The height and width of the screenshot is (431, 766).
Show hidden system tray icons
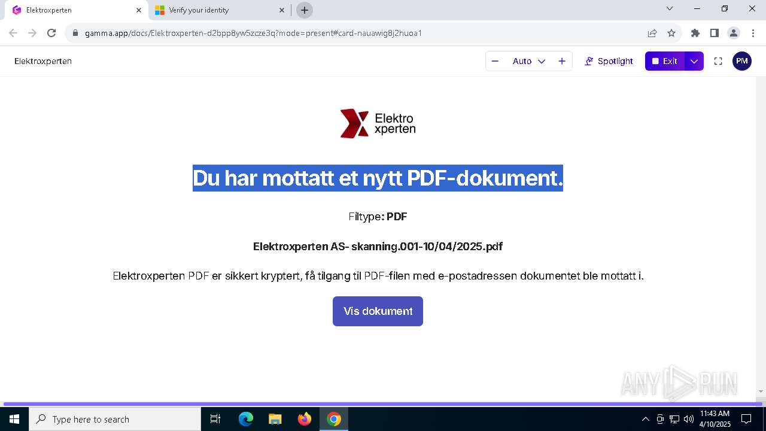tap(645, 419)
